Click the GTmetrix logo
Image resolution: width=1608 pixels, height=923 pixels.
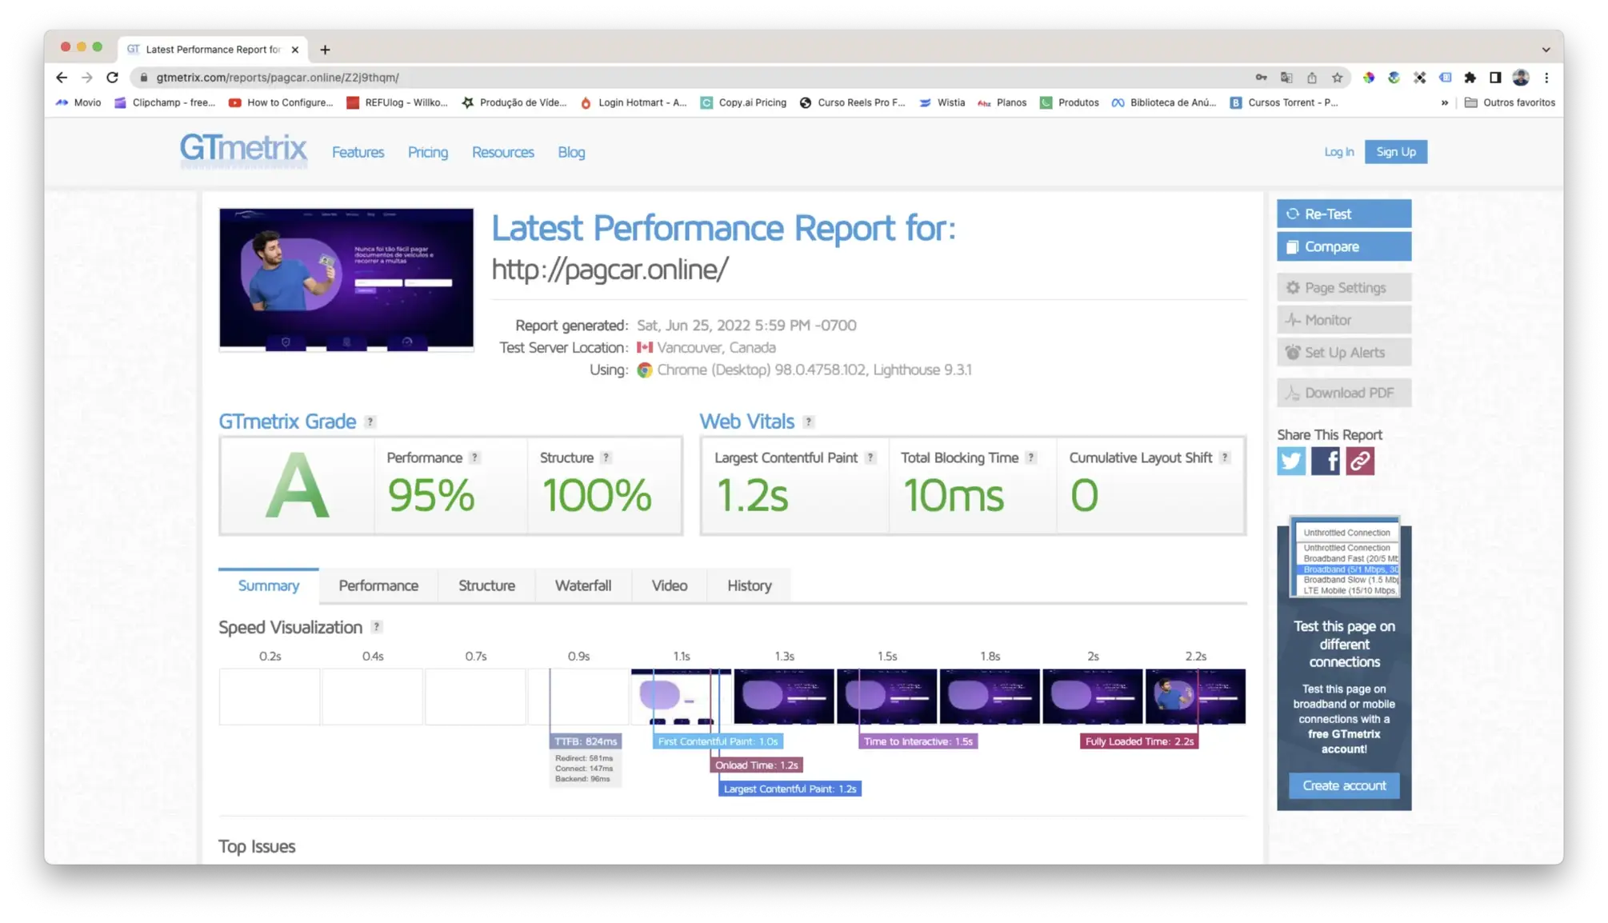243,150
